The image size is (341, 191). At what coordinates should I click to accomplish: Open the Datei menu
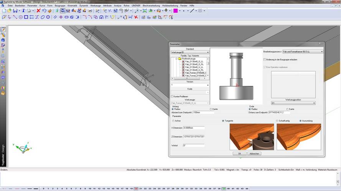[10, 6]
